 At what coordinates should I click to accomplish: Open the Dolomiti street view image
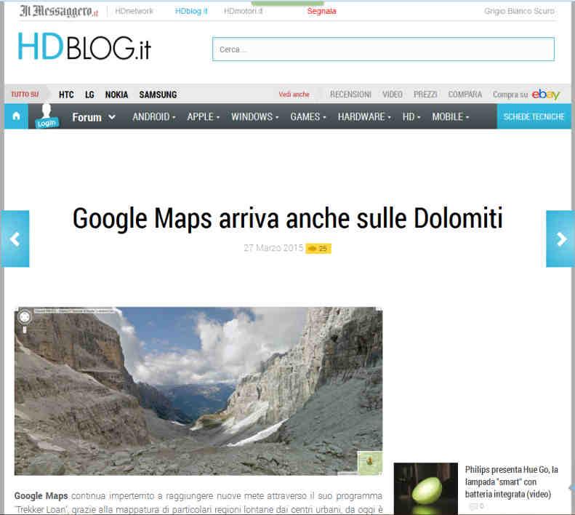tap(198, 391)
